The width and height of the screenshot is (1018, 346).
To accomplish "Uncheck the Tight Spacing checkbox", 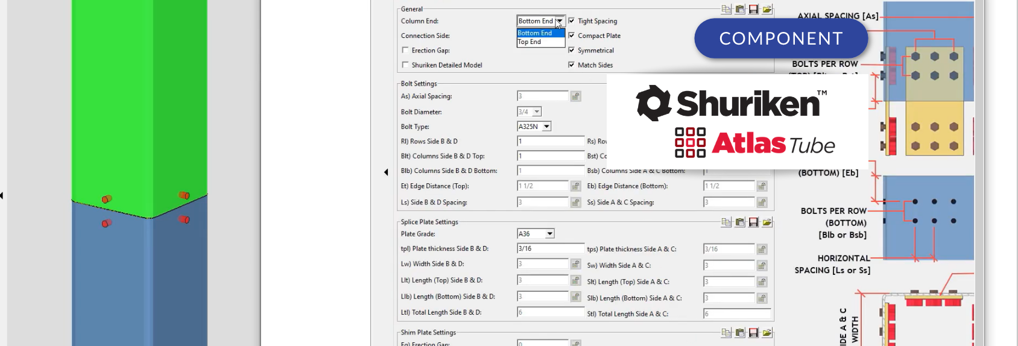I will [572, 21].
